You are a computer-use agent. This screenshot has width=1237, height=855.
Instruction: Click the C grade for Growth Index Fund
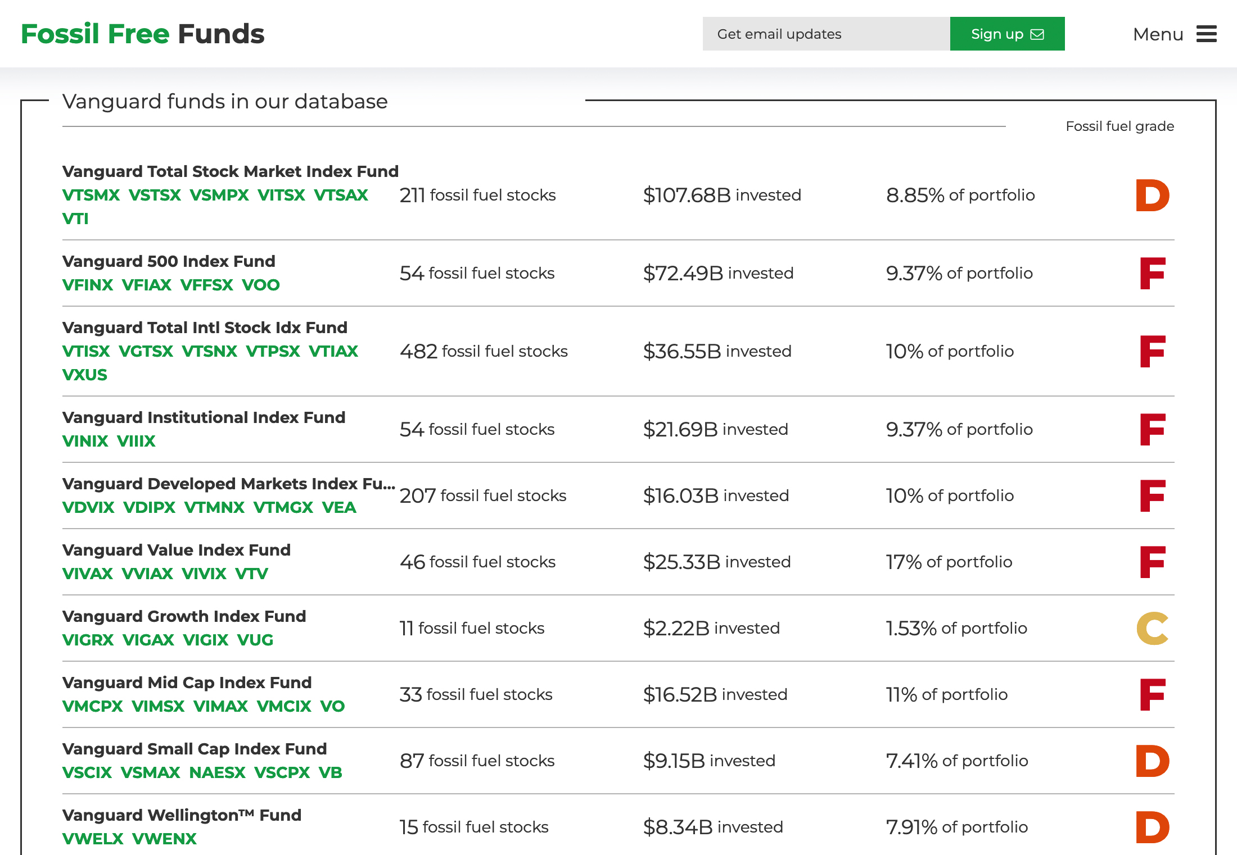(1153, 629)
